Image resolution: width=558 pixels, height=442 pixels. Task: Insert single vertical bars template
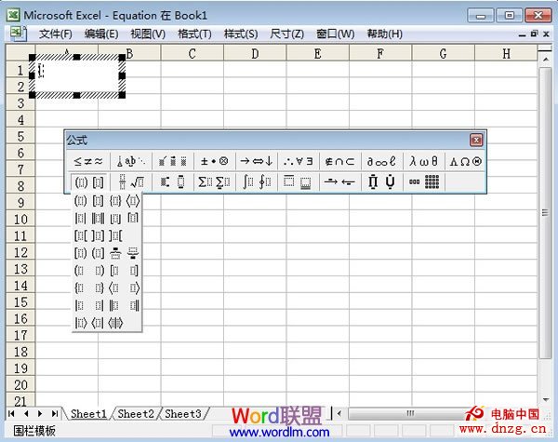80,218
